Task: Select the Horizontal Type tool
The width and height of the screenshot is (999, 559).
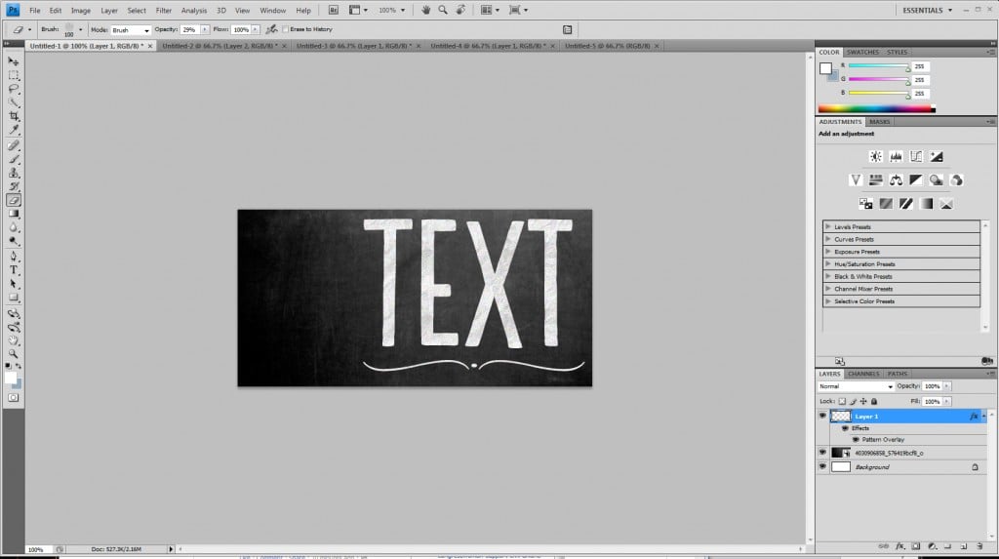Action: (x=14, y=270)
